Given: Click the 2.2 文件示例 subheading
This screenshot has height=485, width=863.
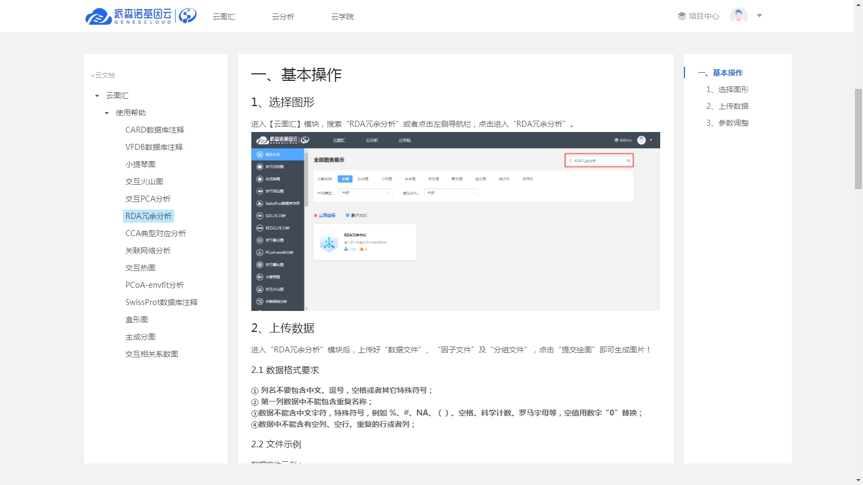Looking at the screenshot, I should [276, 445].
